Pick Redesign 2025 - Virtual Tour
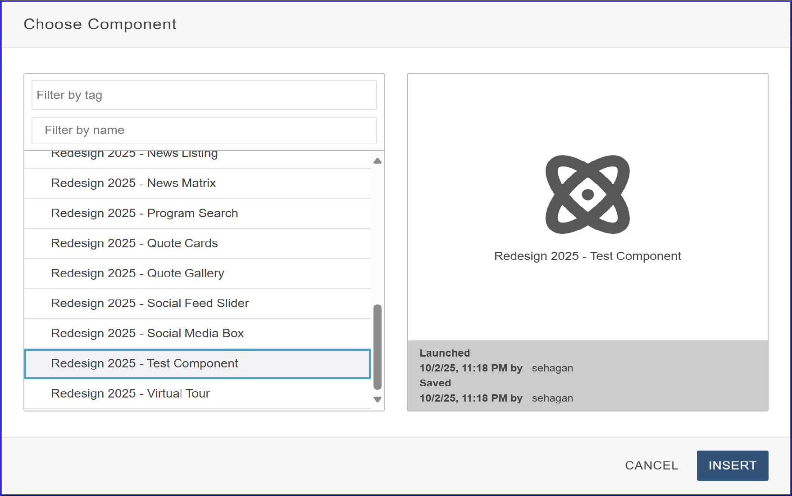 point(130,394)
